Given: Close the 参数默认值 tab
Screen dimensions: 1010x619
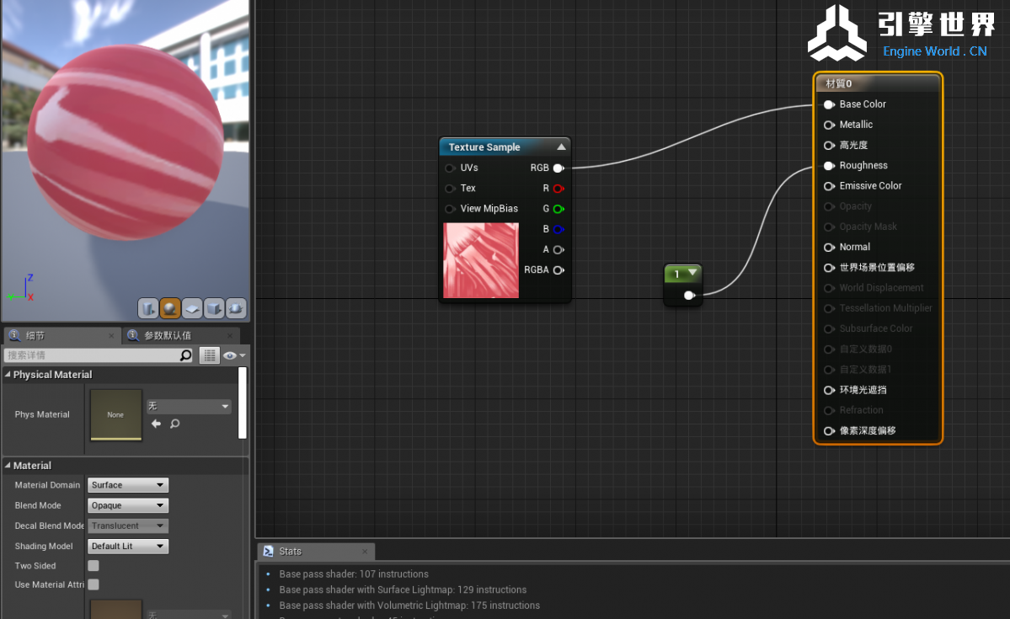Looking at the screenshot, I should 230,335.
